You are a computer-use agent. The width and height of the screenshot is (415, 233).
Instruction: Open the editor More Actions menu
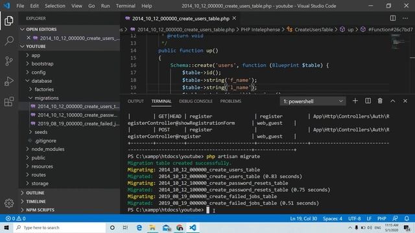click(405, 18)
